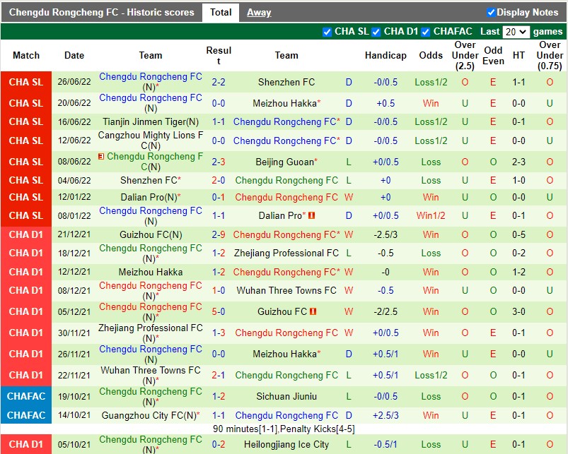Image resolution: width=568 pixels, height=454 pixels.
Task: Click the Date column header
Action: click(x=74, y=55)
